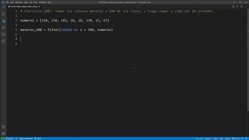Open the File menu
The image size is (249, 140).
point(7,2)
